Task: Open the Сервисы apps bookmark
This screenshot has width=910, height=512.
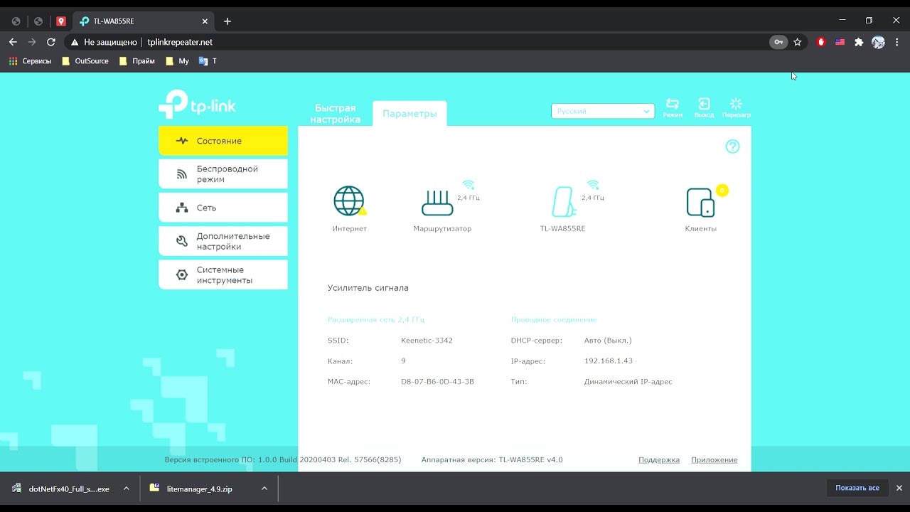Action: click(30, 61)
